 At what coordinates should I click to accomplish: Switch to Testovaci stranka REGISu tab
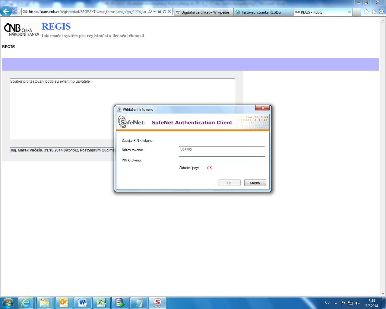pyautogui.click(x=263, y=12)
